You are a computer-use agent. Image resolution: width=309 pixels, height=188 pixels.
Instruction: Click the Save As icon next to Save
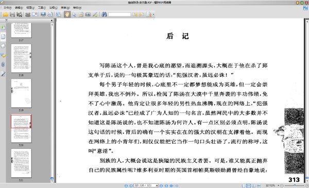click(x=19, y=14)
